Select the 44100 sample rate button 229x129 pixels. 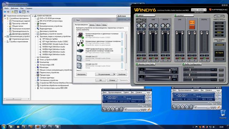click(x=219, y=35)
